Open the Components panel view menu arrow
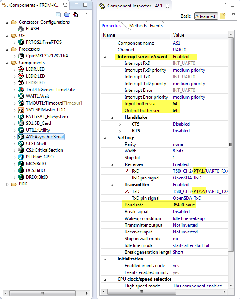This screenshot has height=299, width=240. point(86,13)
